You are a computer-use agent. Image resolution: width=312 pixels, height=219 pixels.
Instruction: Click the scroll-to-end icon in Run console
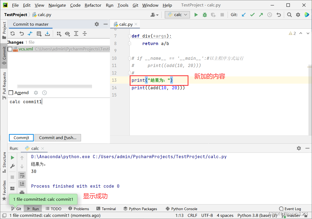(22, 184)
